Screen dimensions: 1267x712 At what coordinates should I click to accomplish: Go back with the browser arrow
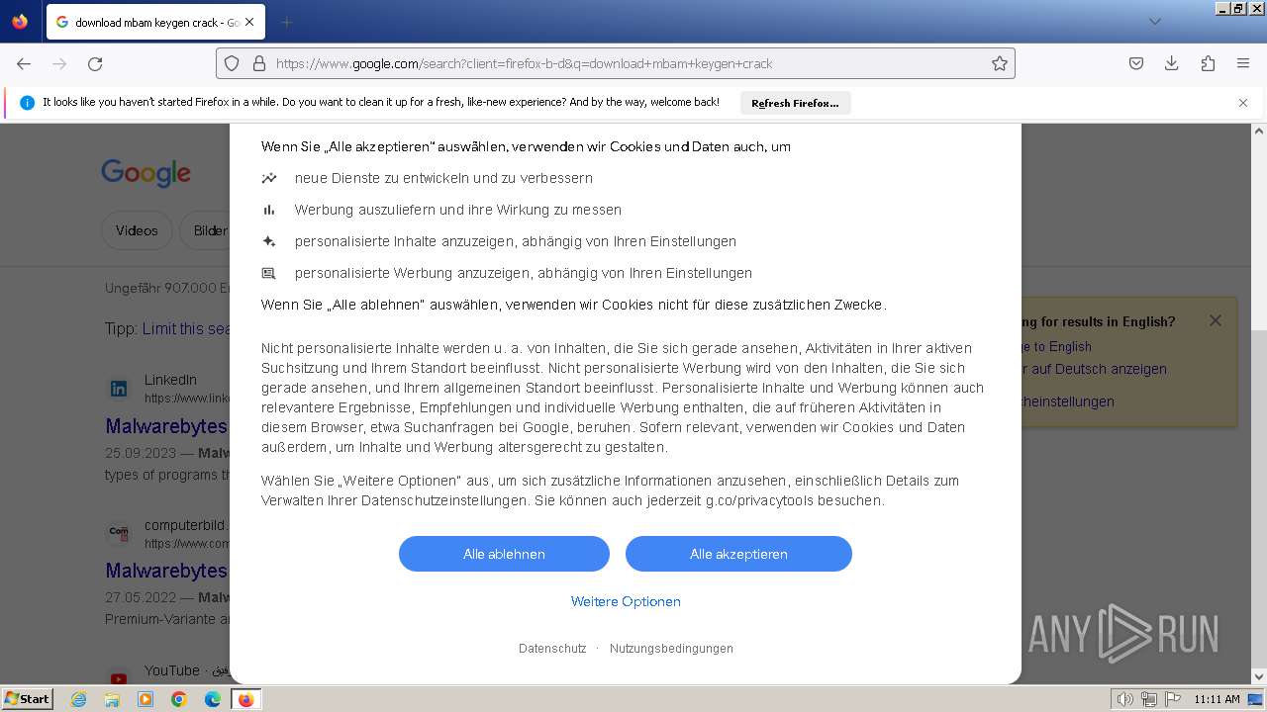[x=24, y=63]
